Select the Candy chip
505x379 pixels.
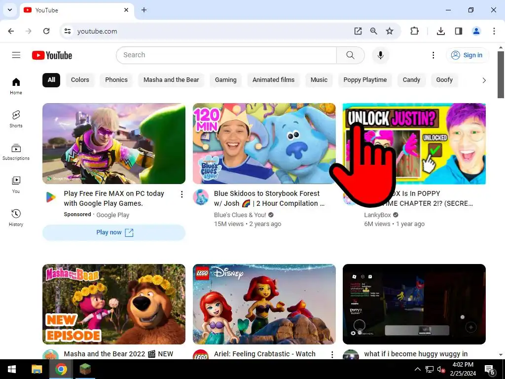[411, 80]
